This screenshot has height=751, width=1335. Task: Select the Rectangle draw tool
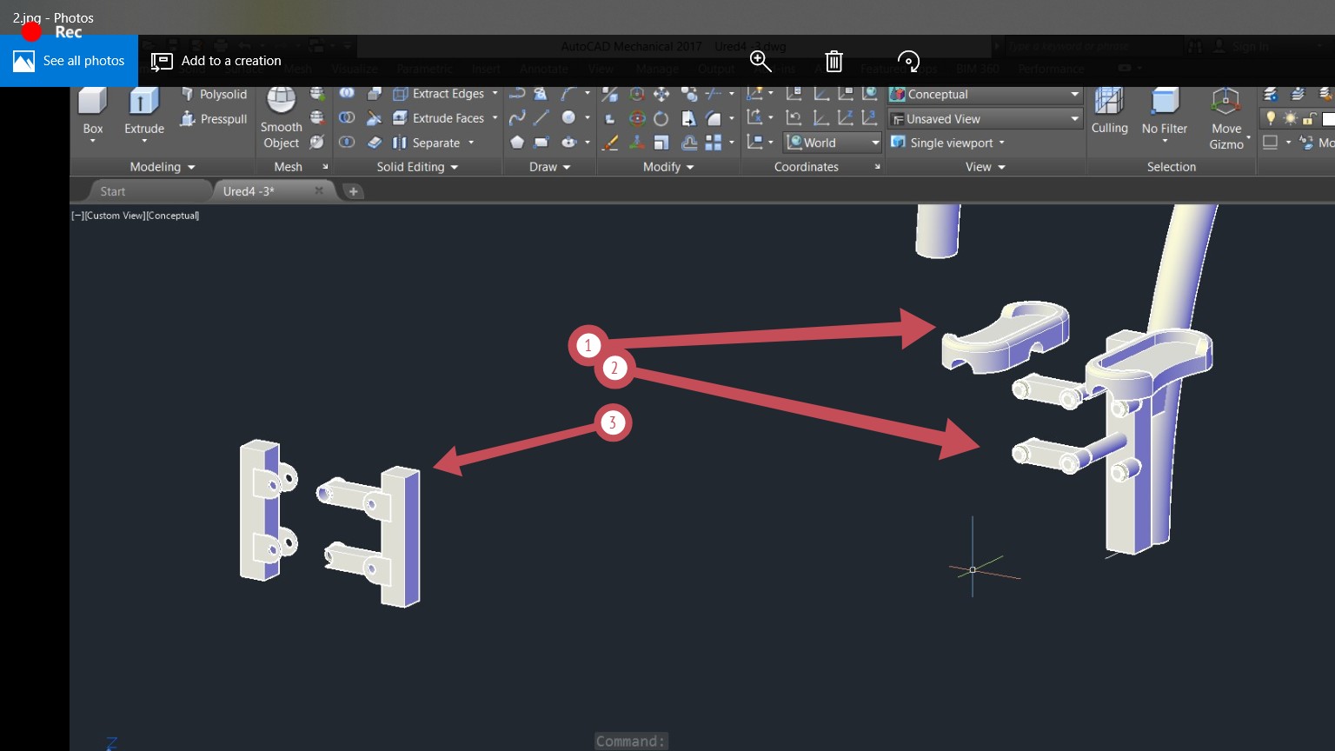point(541,142)
